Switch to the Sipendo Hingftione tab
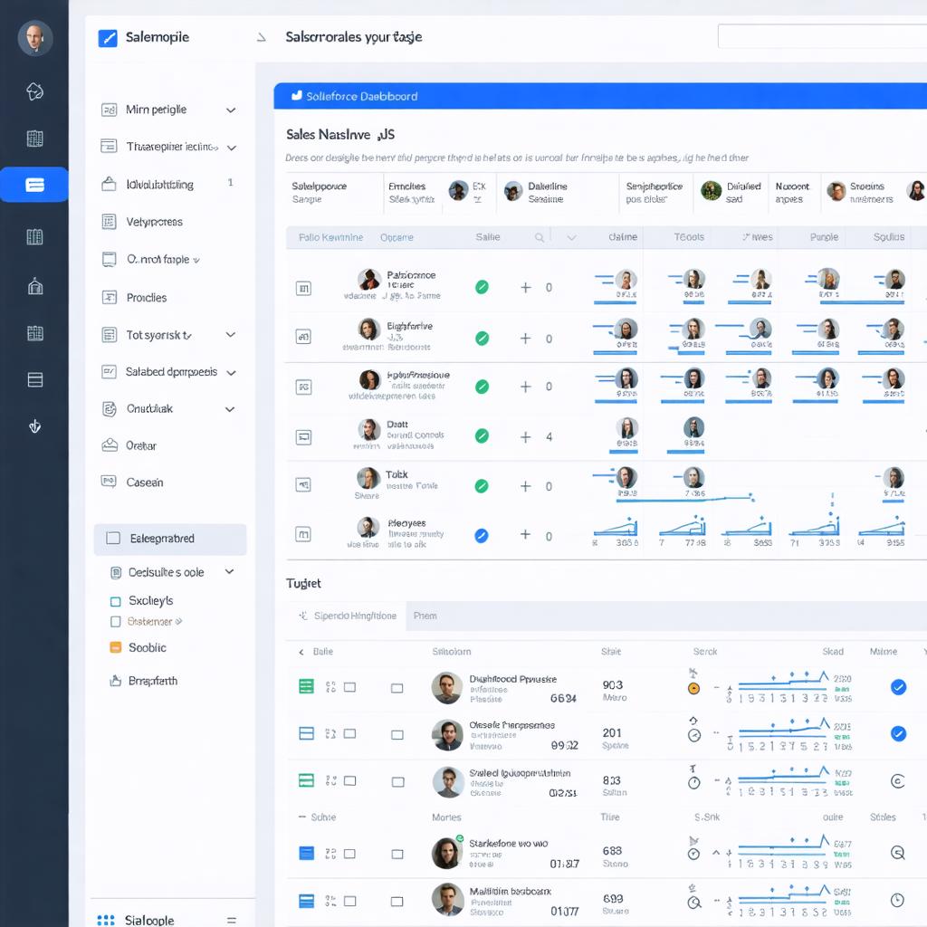Viewport: 927px width, 927px height. 346,616
